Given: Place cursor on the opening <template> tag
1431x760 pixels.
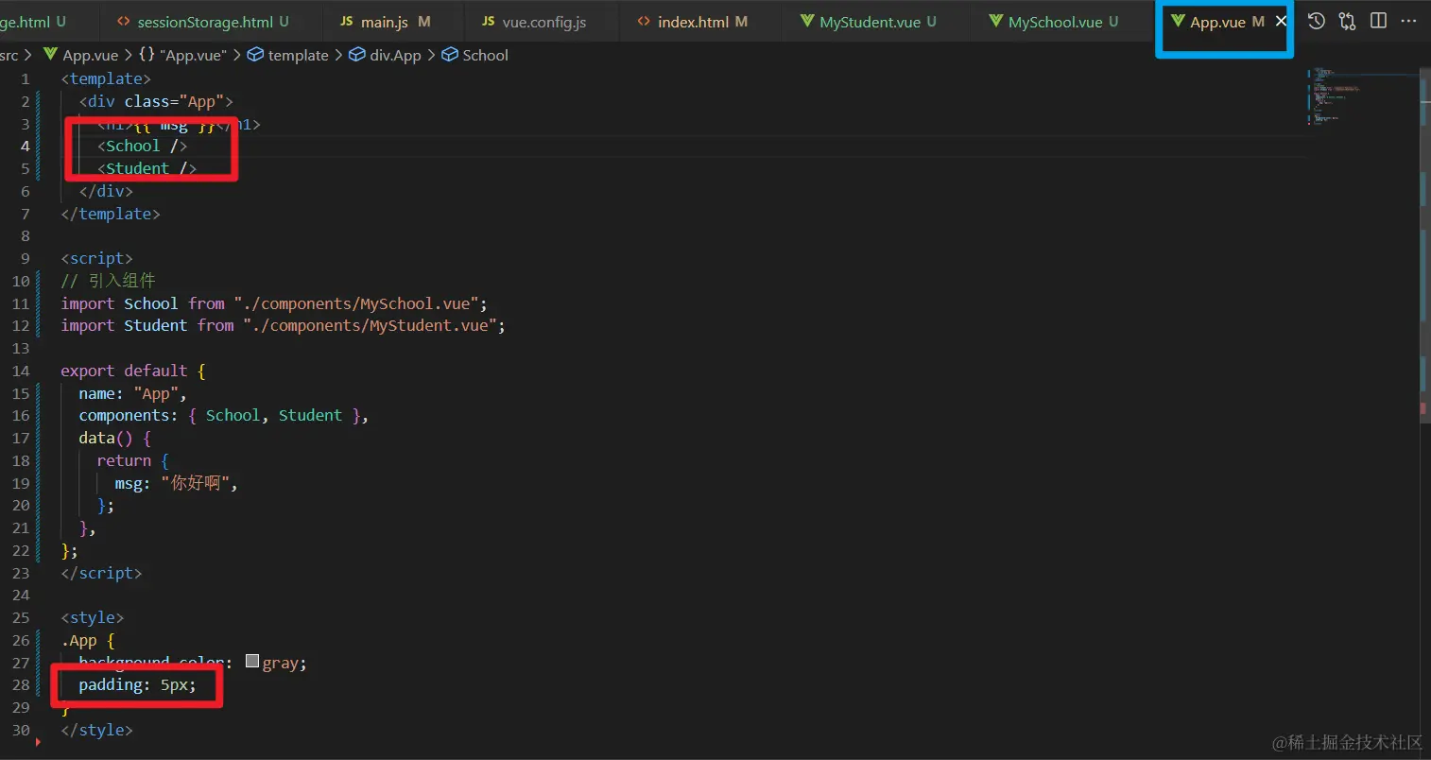Looking at the screenshot, I should [106, 78].
